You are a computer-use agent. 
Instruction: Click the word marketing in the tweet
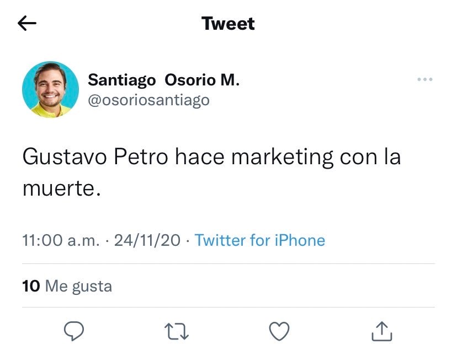click(282, 158)
